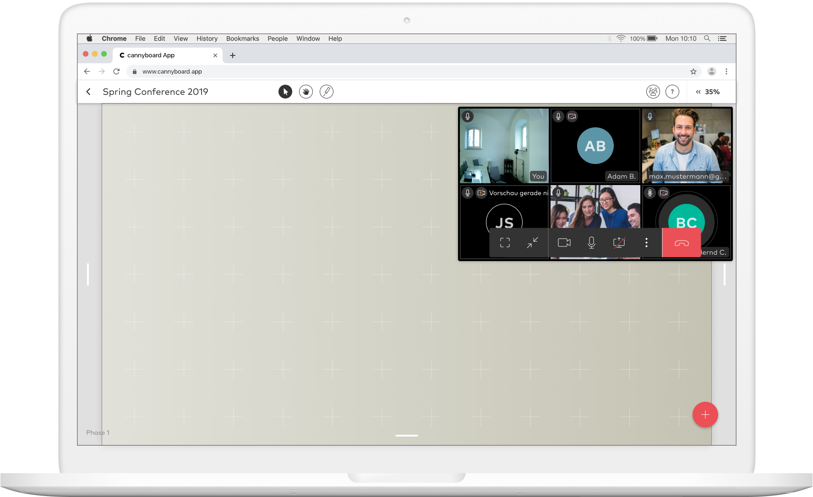Click the Spring Conference 2019 title

(155, 92)
